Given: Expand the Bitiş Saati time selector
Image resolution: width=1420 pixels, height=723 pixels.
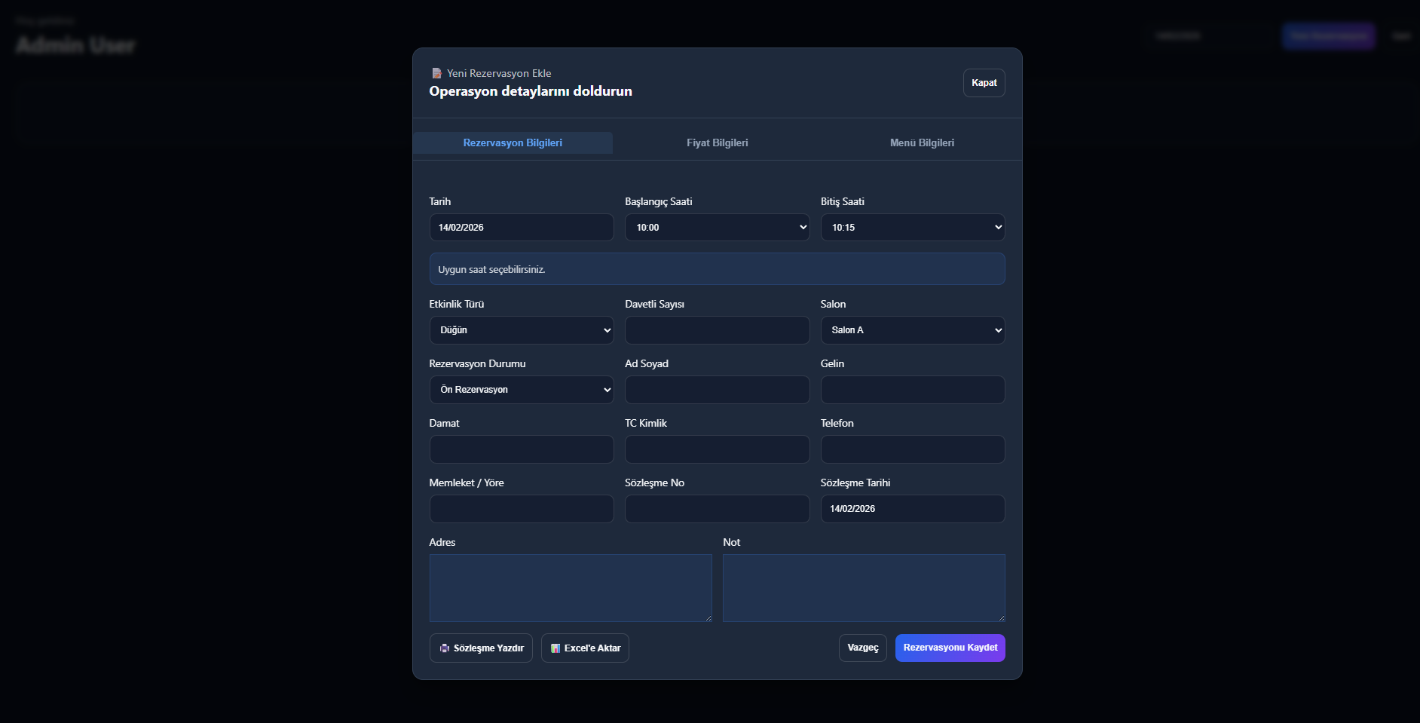Looking at the screenshot, I should point(912,228).
